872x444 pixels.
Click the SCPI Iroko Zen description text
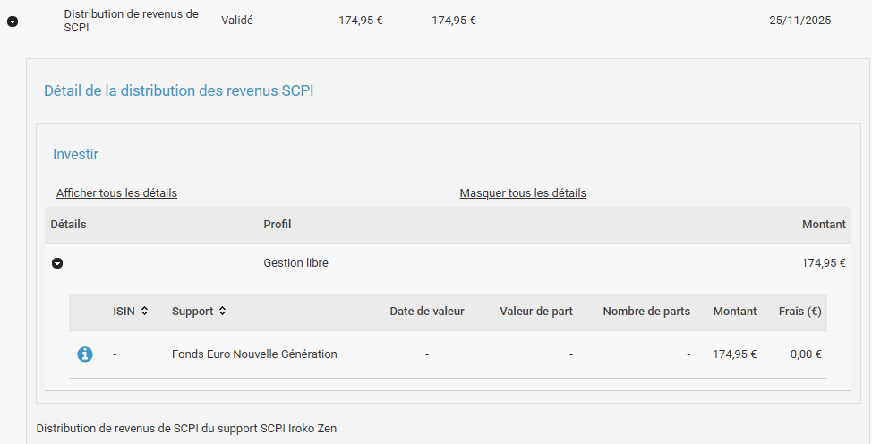[186, 429]
